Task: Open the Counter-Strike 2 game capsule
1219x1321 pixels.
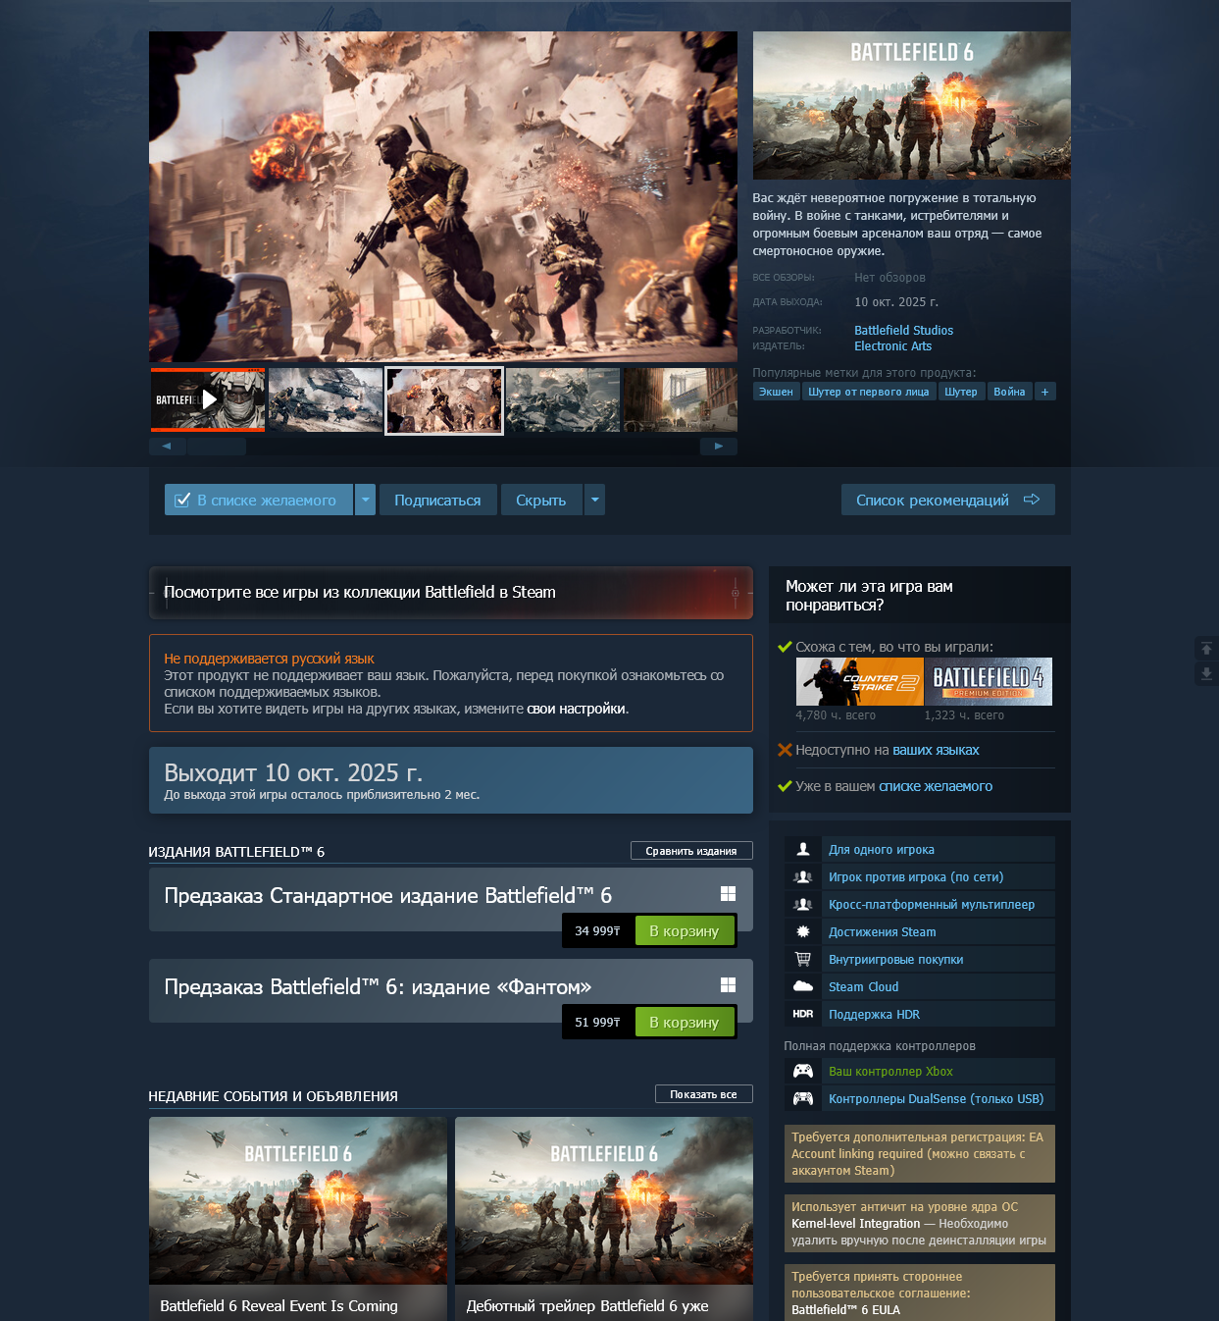Action: pyautogui.click(x=859, y=681)
